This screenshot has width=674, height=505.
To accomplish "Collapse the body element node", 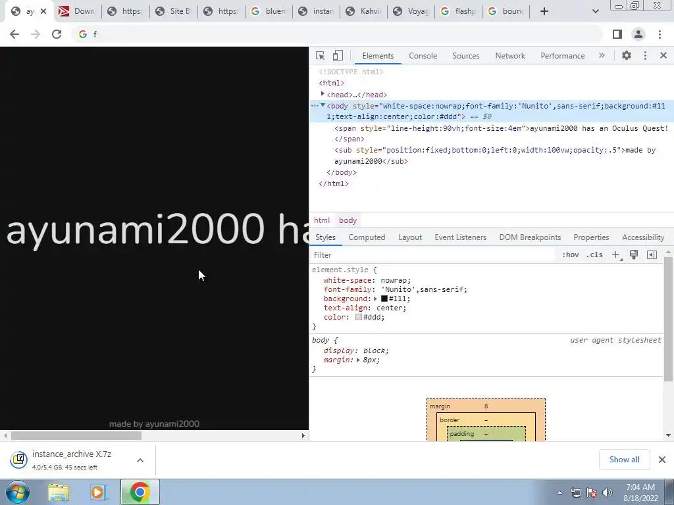I will coord(323,105).
